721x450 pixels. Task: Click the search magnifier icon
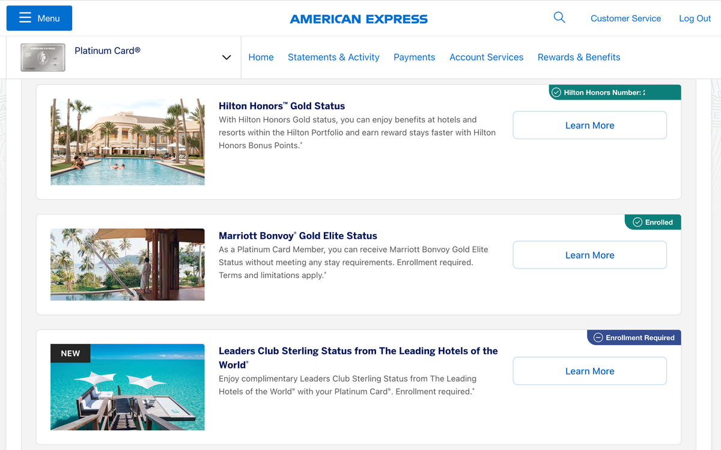tap(559, 18)
